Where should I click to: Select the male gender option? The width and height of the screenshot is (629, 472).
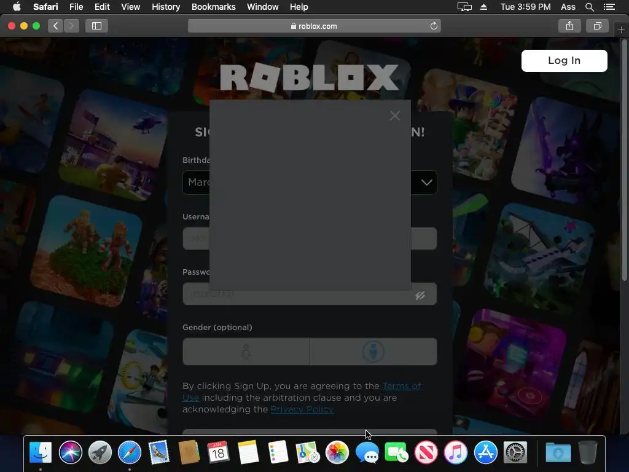(373, 352)
